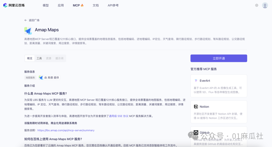Click the 高德 provider icon
The width and height of the screenshot is (272, 147).
click(41, 77)
